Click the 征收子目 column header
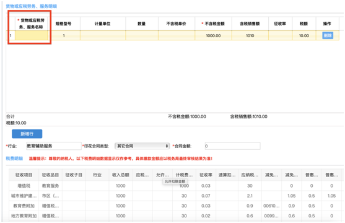The height and width of the screenshot is (223, 345). [74, 175]
